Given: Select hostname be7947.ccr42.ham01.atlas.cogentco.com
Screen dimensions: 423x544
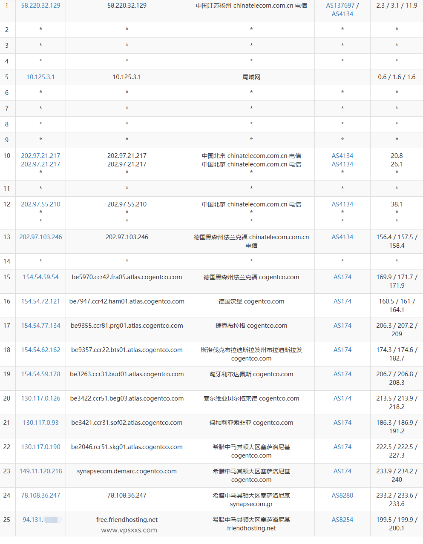Looking at the screenshot, I should click(x=127, y=301).
